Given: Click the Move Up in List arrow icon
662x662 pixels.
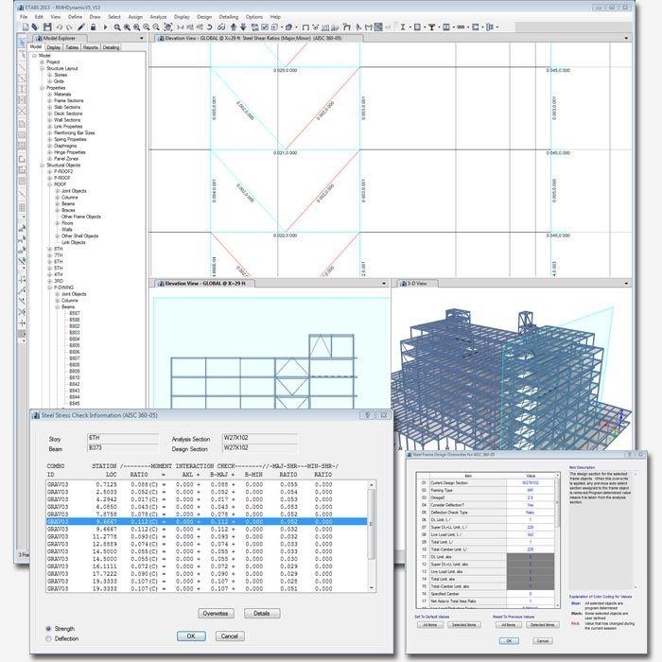Looking at the screenshot, I should tap(233, 27).
